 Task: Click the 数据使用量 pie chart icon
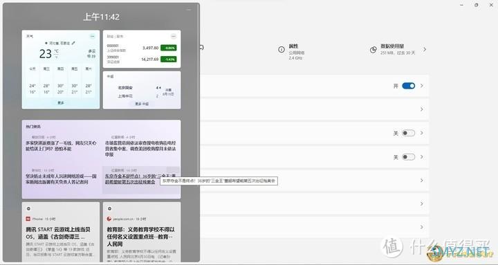373,50
